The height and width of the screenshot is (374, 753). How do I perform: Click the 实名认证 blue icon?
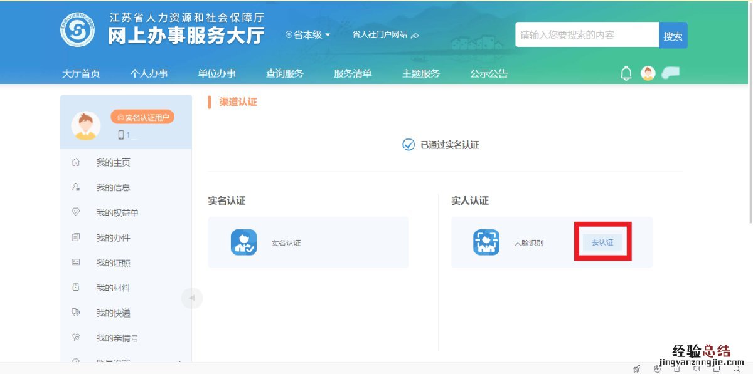(243, 242)
